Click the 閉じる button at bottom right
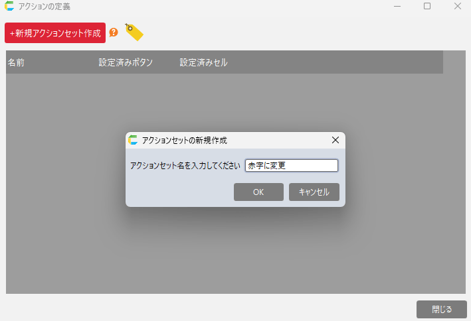The width and height of the screenshot is (471, 321). click(442, 309)
